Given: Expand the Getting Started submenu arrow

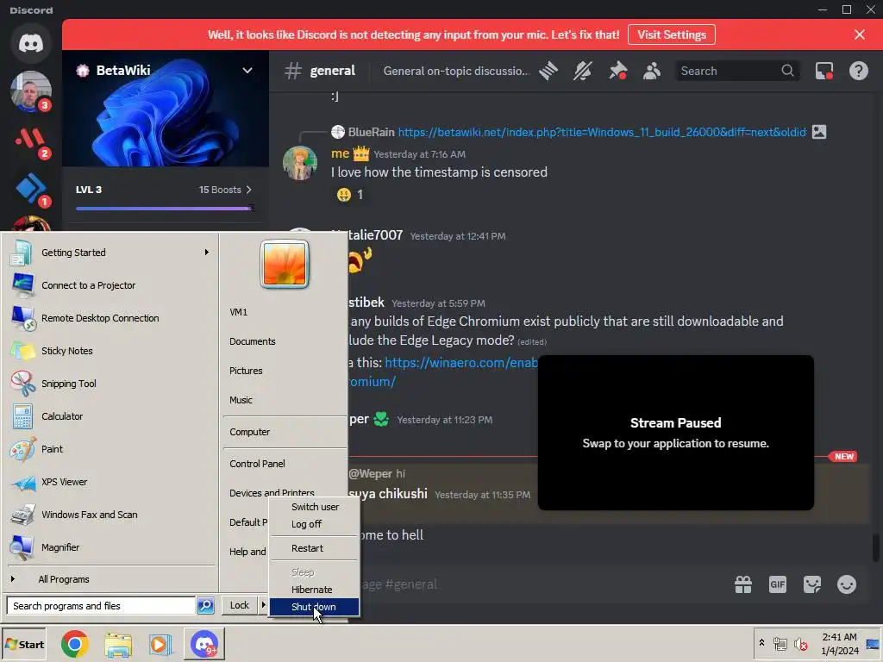Looking at the screenshot, I should click(207, 253).
